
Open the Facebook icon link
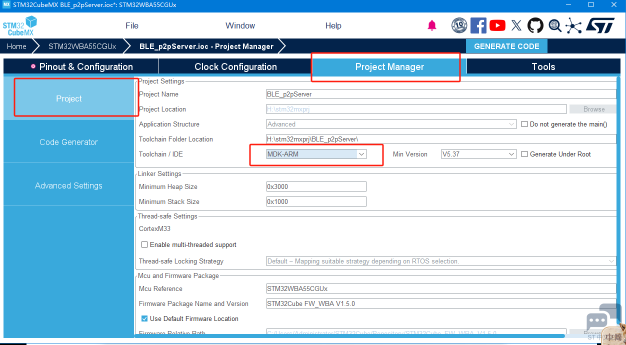(478, 25)
